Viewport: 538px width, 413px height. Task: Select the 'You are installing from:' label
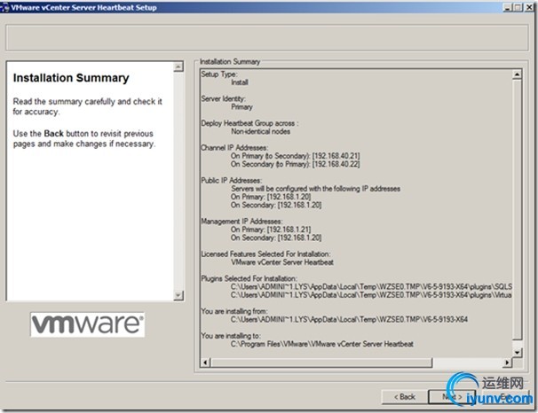click(x=234, y=311)
